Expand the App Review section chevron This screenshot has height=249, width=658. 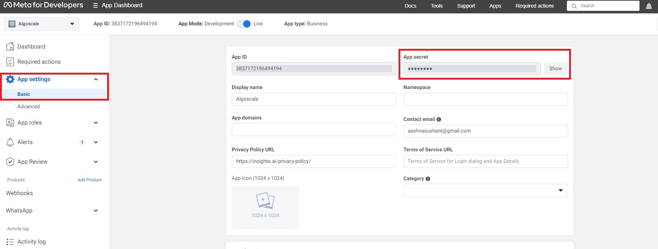click(96, 162)
